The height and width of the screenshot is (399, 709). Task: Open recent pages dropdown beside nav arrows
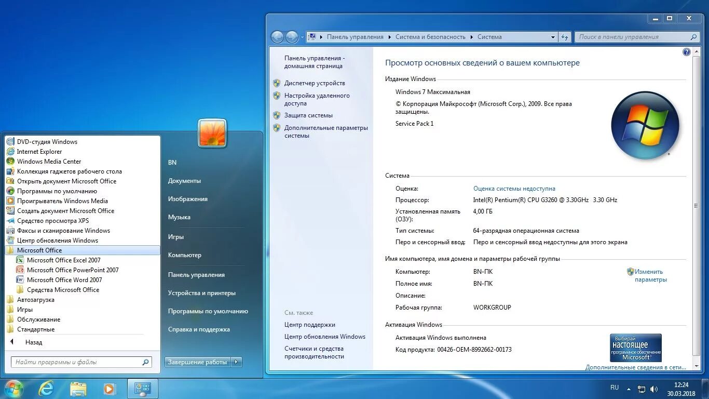(303, 37)
